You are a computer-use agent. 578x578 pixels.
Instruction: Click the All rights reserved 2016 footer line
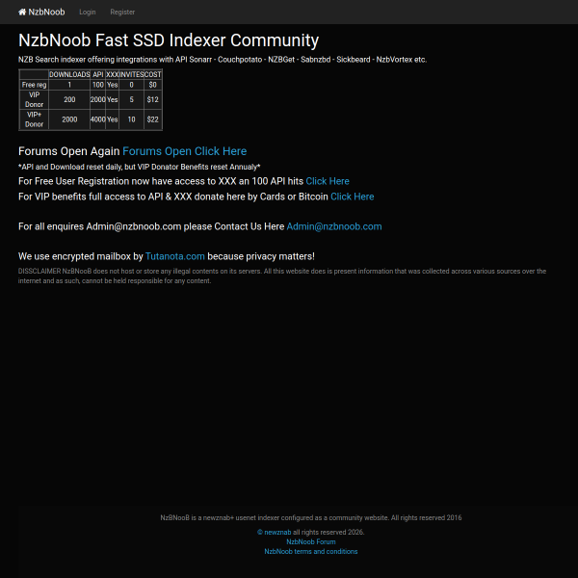(x=311, y=518)
